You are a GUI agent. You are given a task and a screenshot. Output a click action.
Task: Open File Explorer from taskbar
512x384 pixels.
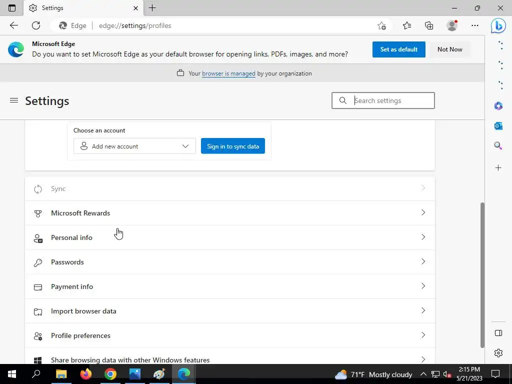[61, 374]
